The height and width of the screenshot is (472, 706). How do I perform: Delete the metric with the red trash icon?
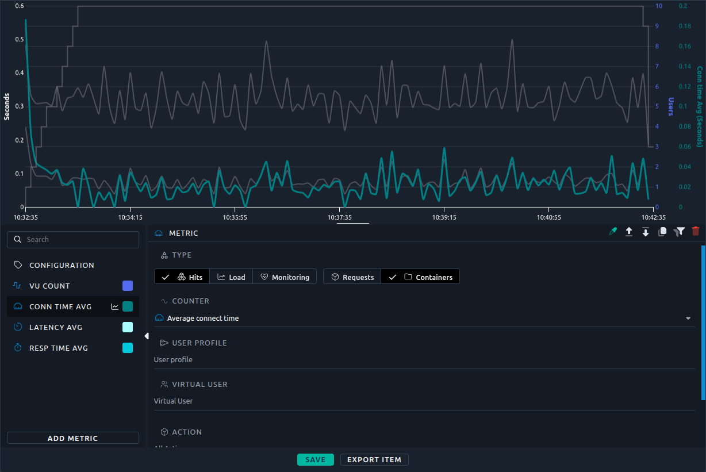click(696, 231)
